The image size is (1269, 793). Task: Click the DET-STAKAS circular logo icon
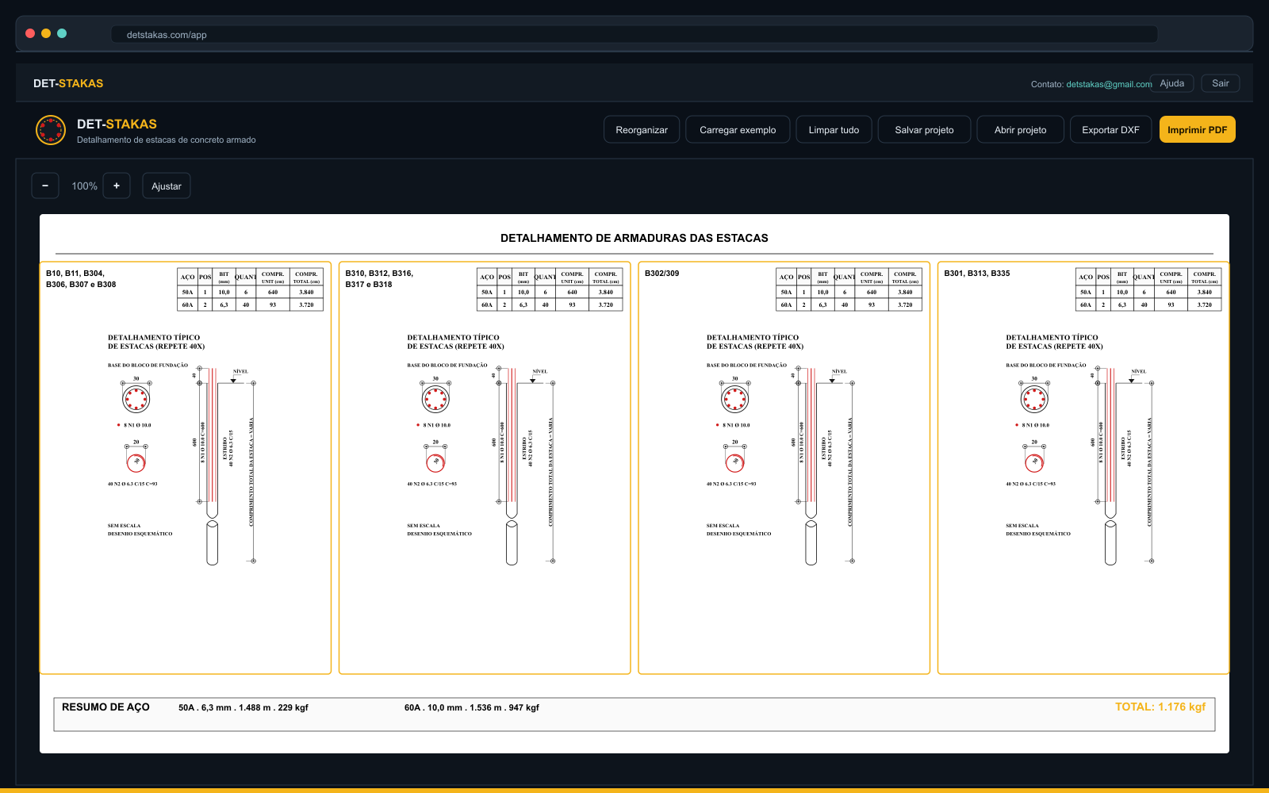click(x=51, y=130)
